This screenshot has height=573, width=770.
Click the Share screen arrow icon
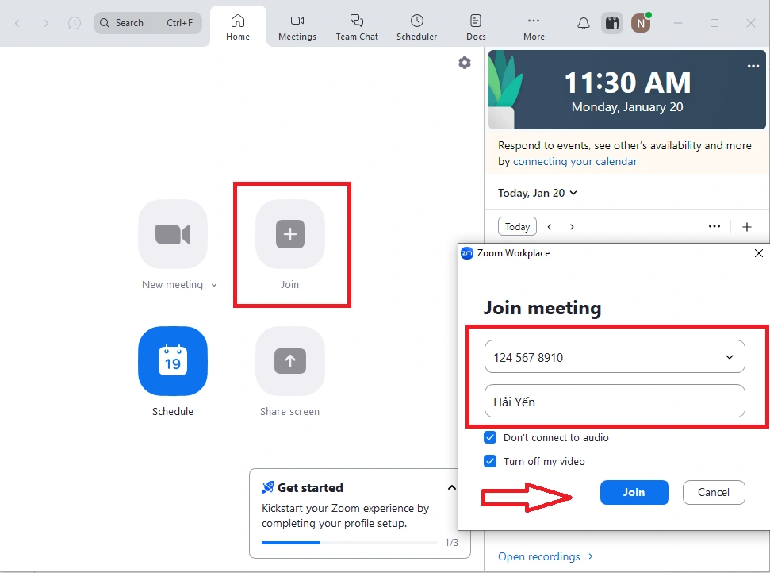(290, 361)
